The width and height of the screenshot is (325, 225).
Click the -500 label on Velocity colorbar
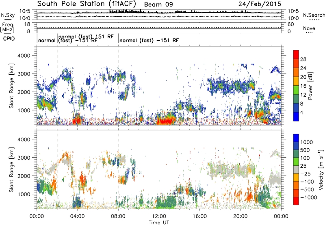point(307,189)
